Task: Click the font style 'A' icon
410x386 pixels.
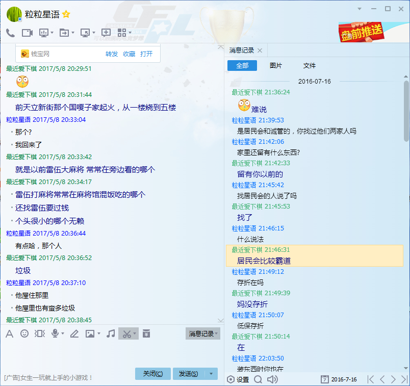Action: pyautogui.click(x=9, y=333)
